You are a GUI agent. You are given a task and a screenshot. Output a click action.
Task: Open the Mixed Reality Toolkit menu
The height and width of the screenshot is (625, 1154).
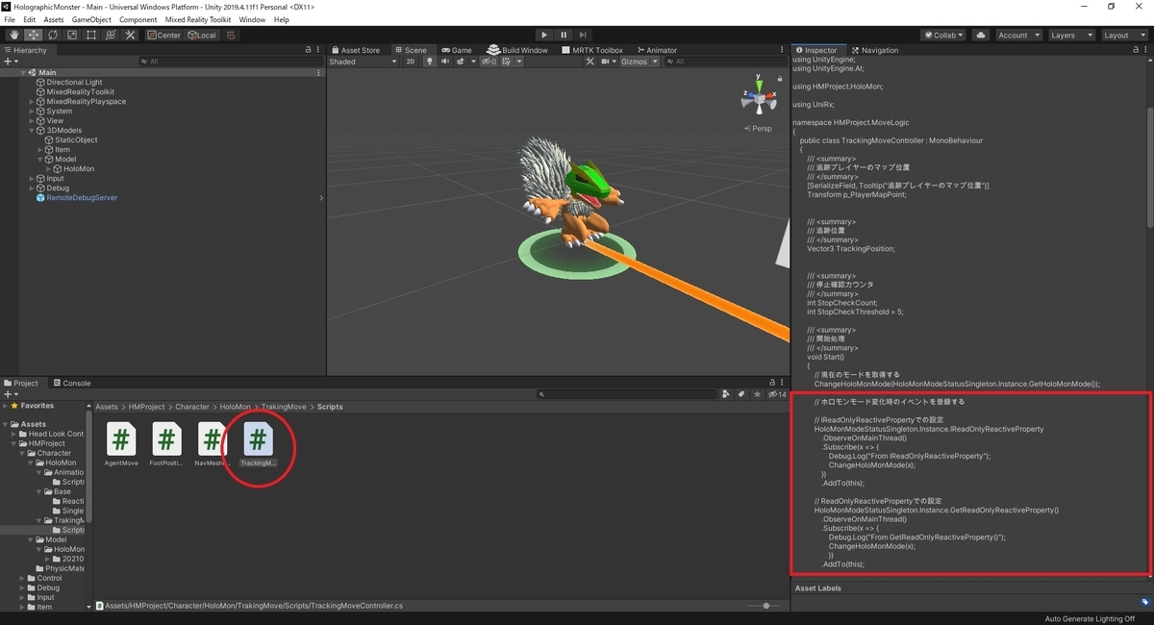198,19
